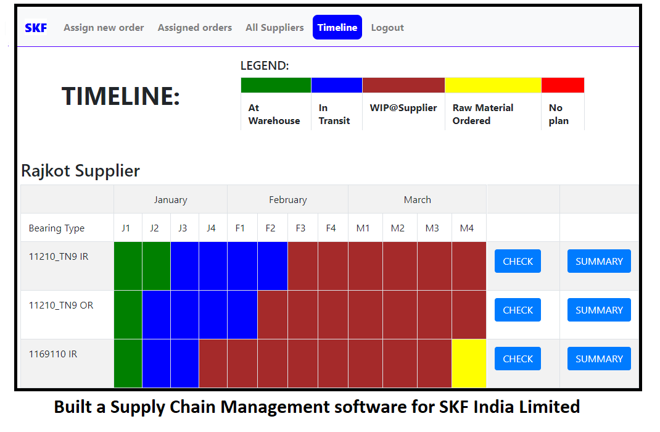The height and width of the screenshot is (432, 660).
Task: Click CHECK for 11210_TN9 OR
Action: click(518, 310)
